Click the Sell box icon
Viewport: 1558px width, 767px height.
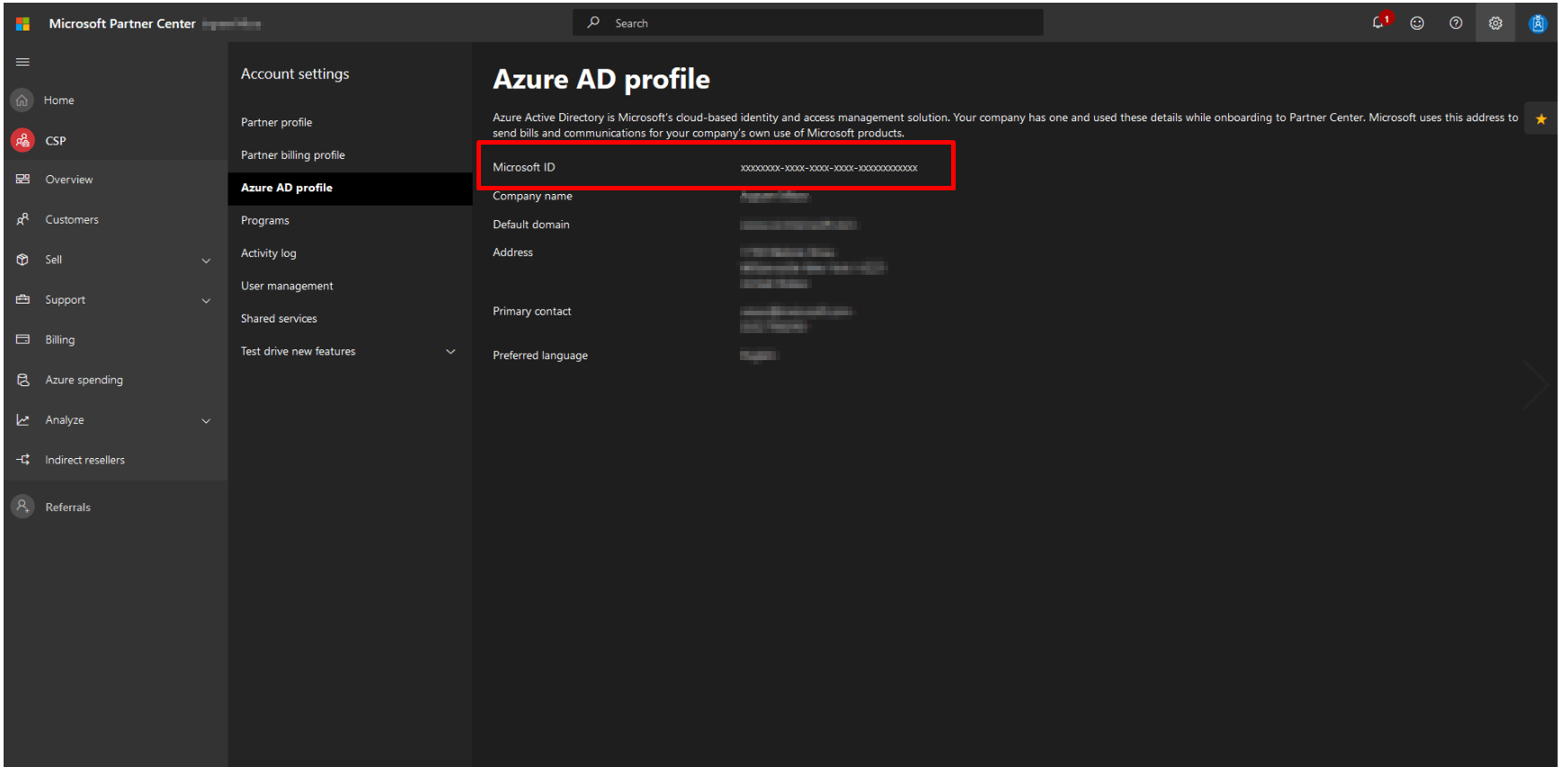23,260
